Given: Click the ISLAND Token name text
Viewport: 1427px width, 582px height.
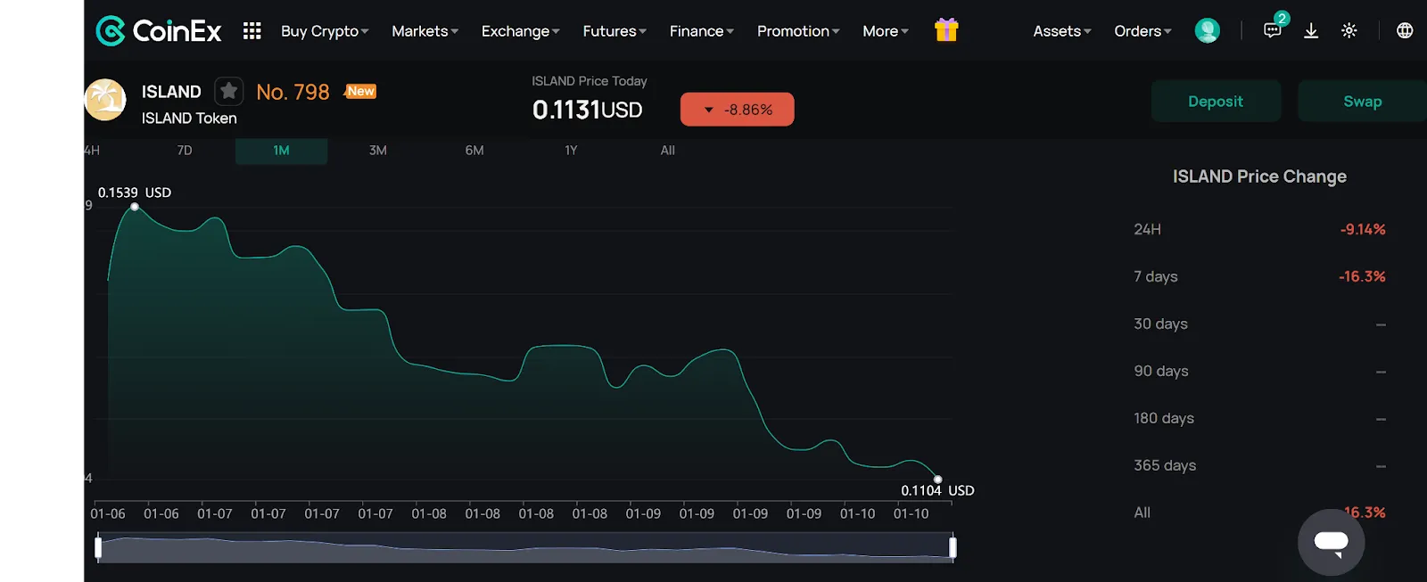Looking at the screenshot, I should (x=189, y=118).
